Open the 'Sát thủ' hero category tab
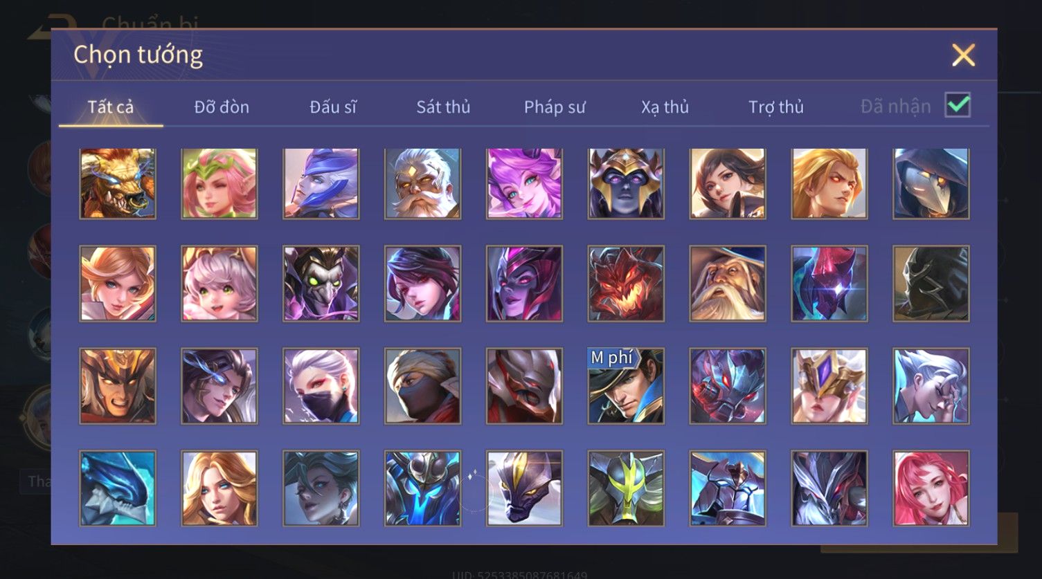 443,107
